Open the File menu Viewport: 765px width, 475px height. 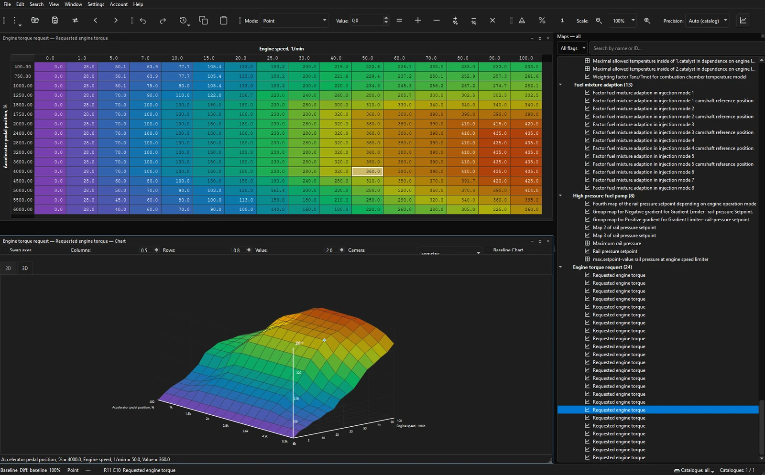(7, 4)
